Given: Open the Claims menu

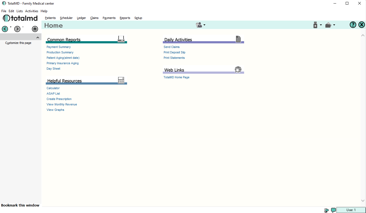Looking at the screenshot, I should tap(95, 18).
